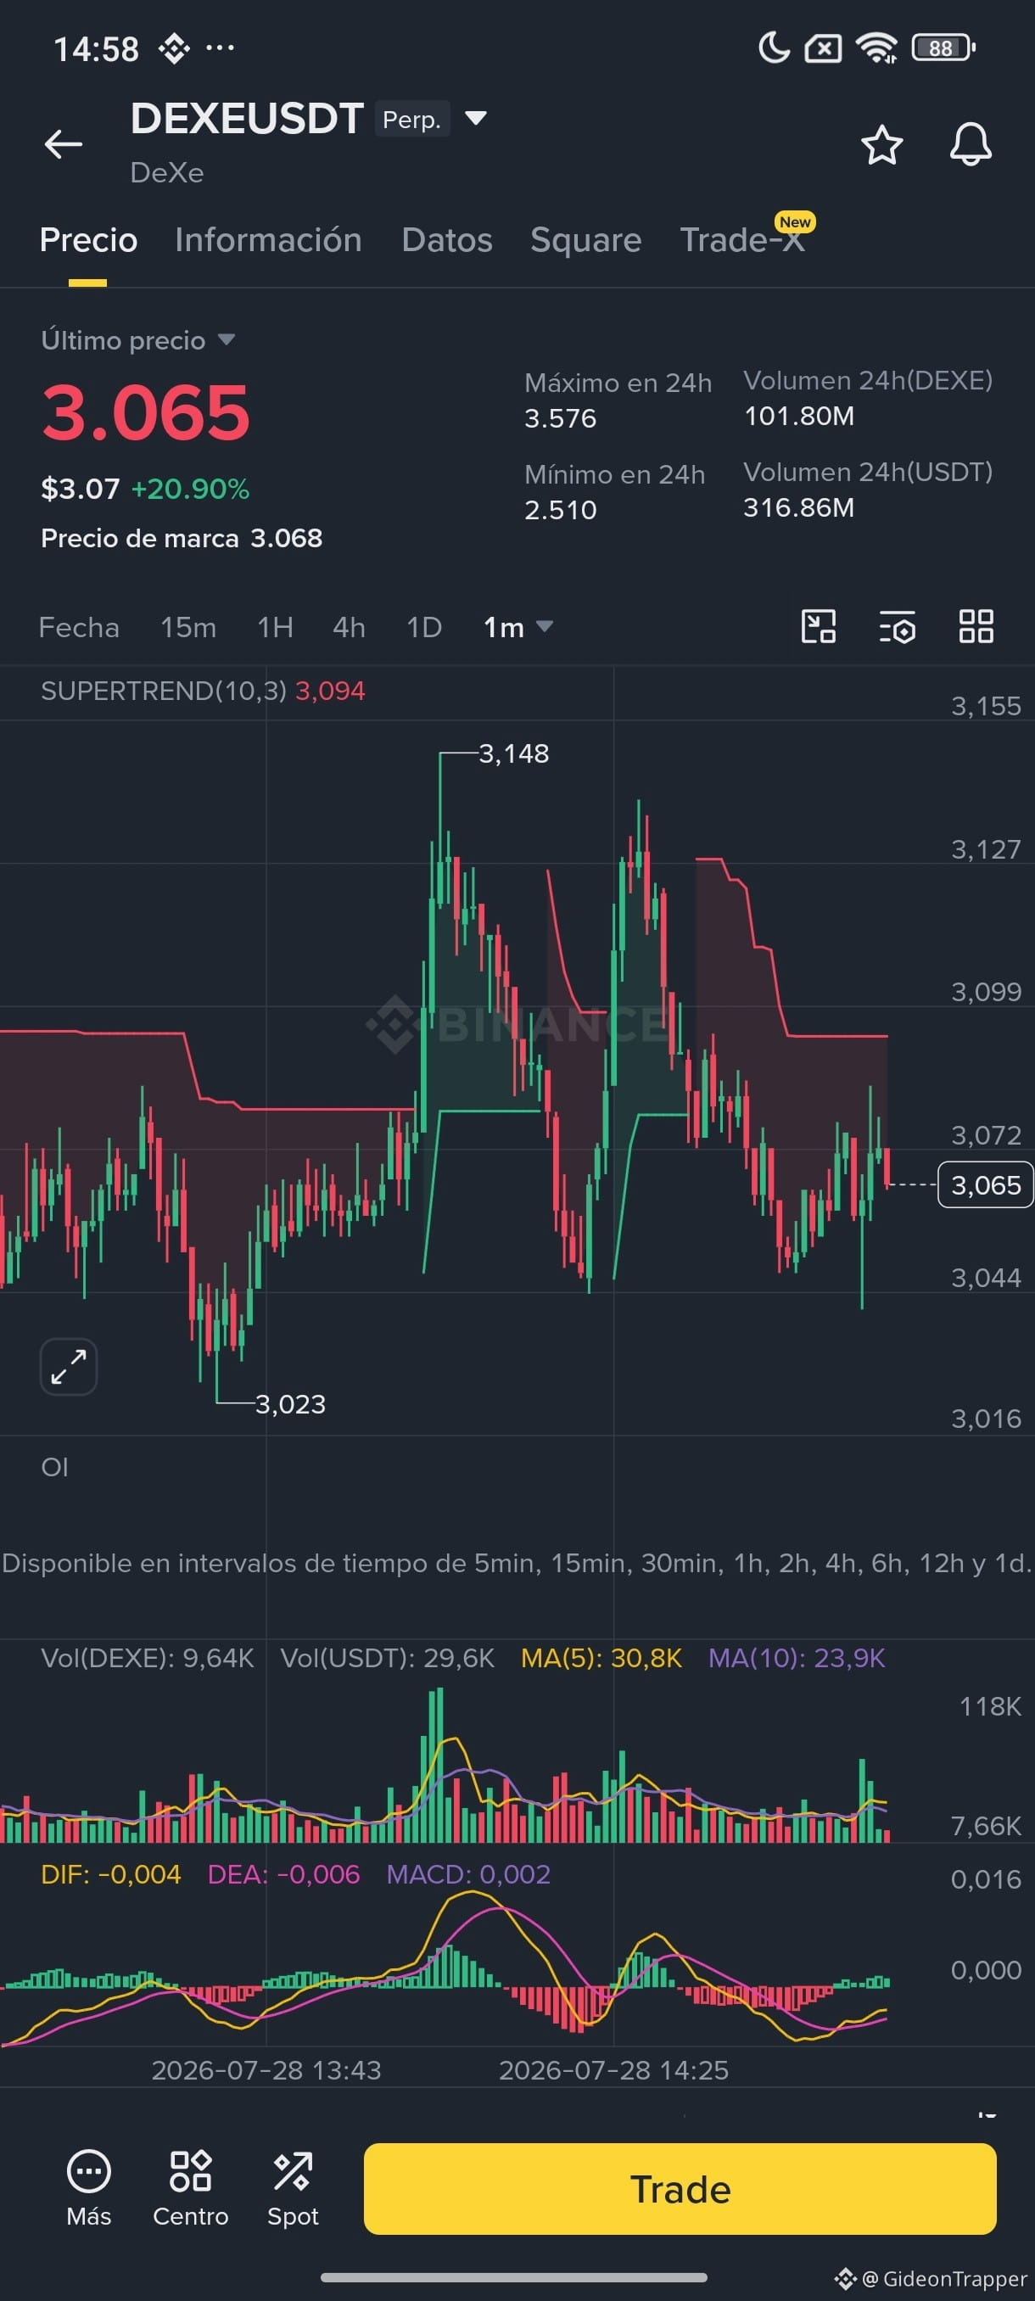Tap the battery indicator

tap(943, 48)
